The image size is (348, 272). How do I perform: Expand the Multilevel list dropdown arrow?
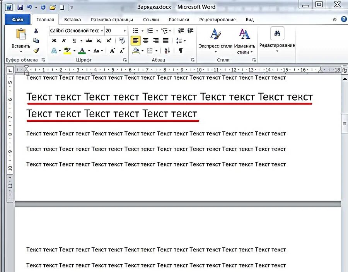click(x=170, y=31)
